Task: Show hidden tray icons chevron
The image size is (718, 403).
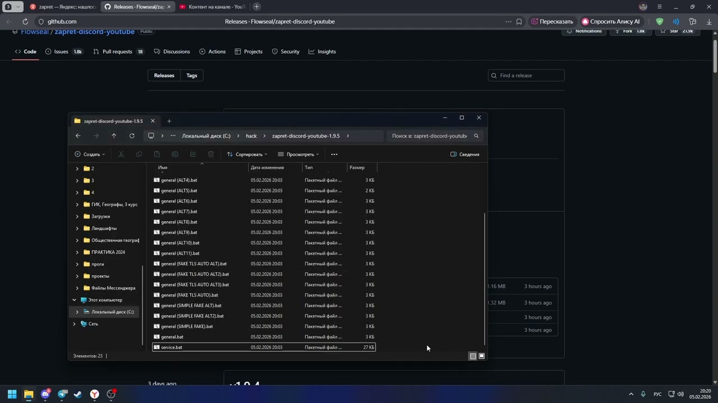Action: click(631, 394)
